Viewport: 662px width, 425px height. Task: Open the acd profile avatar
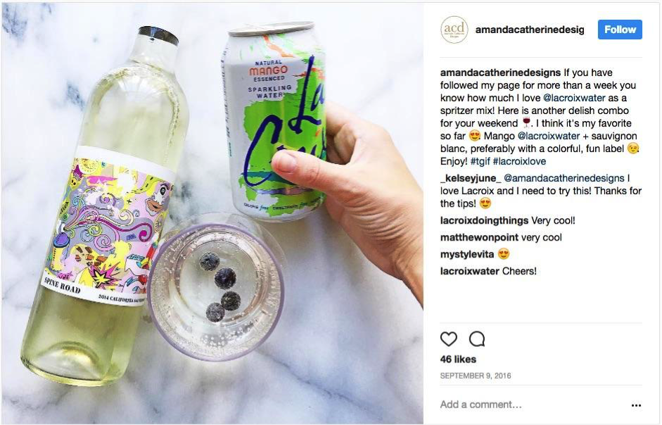coord(454,30)
